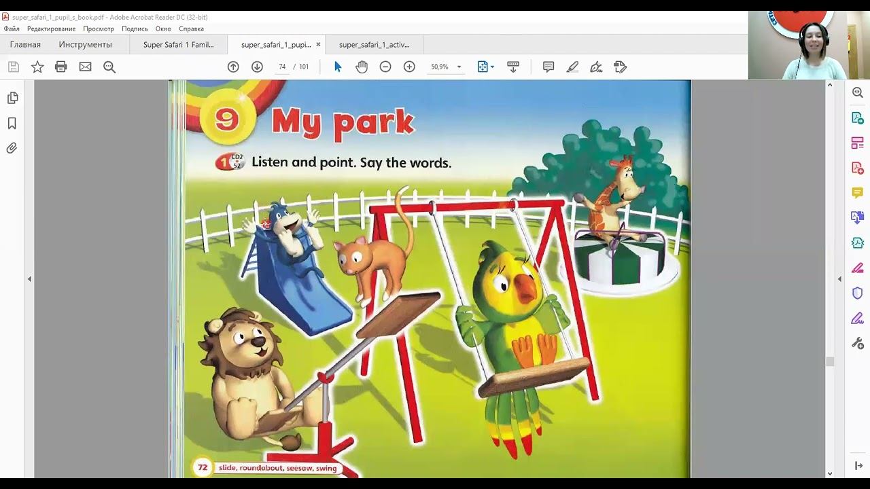Open the Find text magnifier icon
870x489 pixels.
[109, 67]
